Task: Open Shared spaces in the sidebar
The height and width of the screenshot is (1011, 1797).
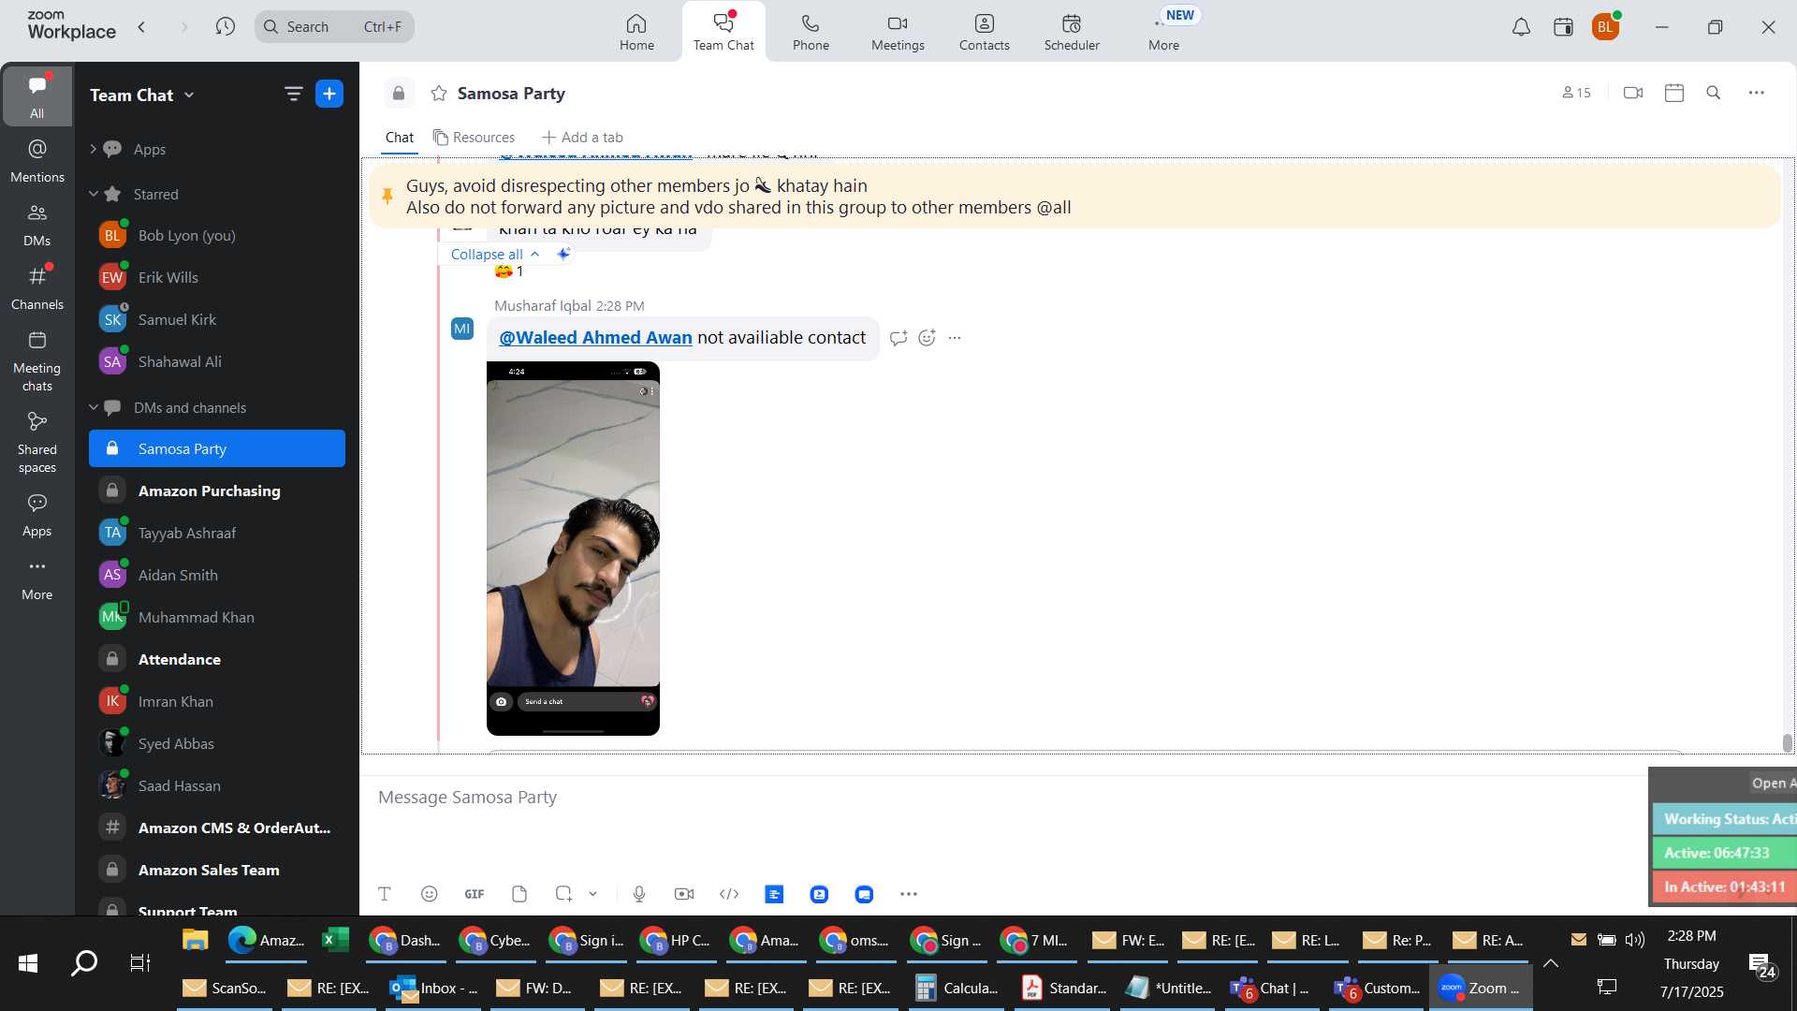Action: coord(37,443)
